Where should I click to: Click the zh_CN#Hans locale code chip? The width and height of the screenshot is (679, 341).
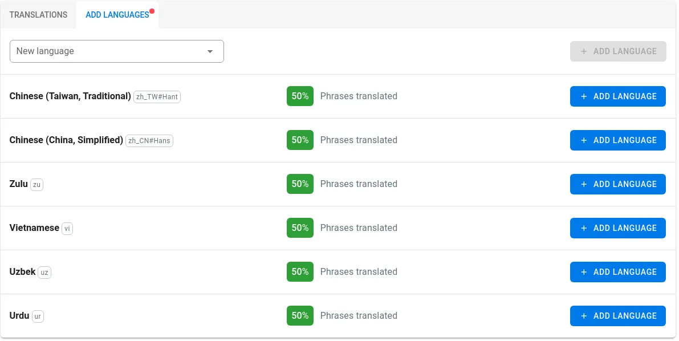[149, 140]
